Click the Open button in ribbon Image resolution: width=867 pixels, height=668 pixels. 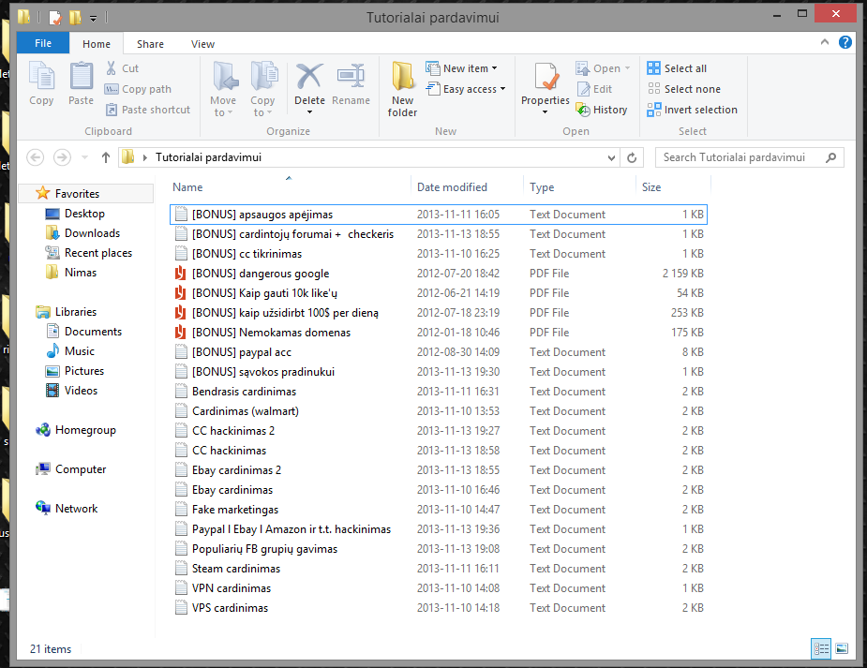[x=603, y=68]
